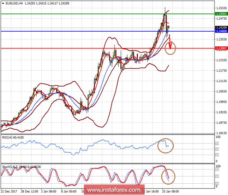Screen dimensions: 228x195
Task: Click the 1.18735 price scale value
Action: pos(221,123)
